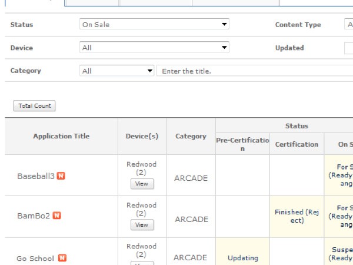This screenshot has height=265, width=353.
Task: Expand the Device dropdown
Action: point(154,48)
